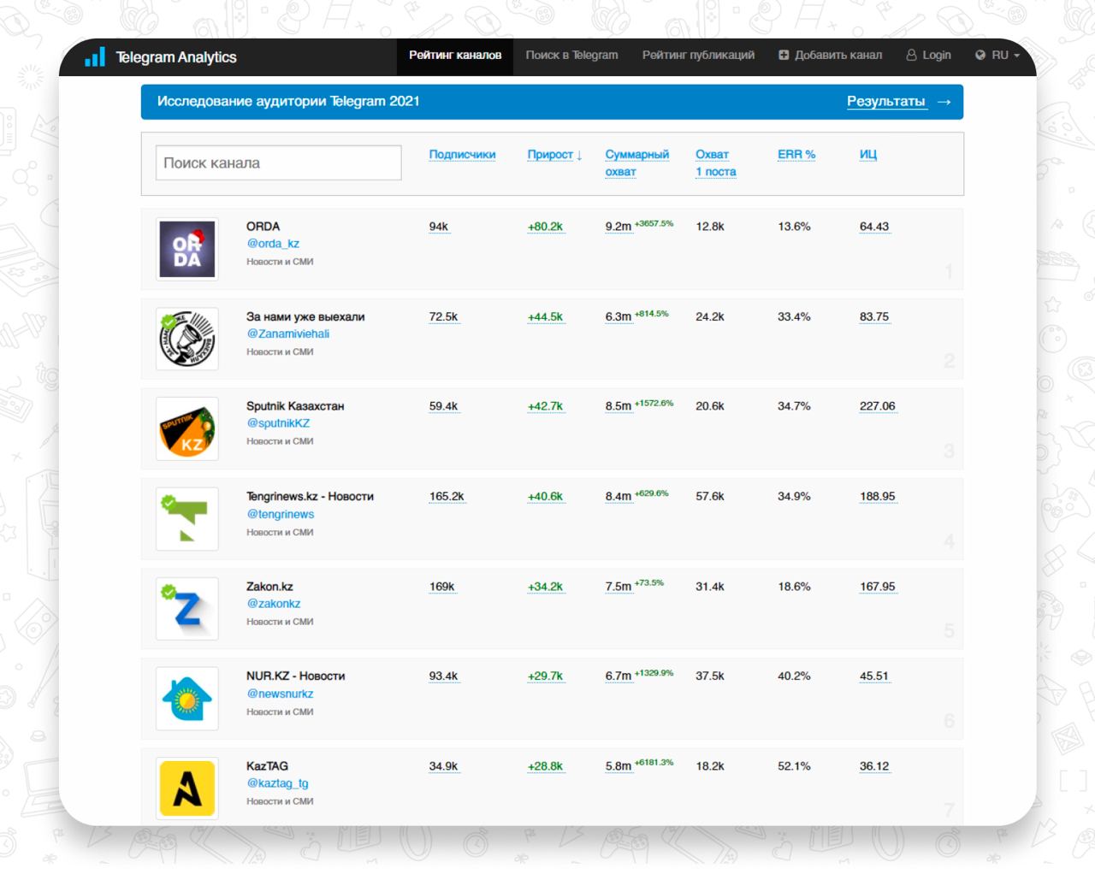Image resolution: width=1095 pixels, height=874 pixels.
Task: Click Tengrinews subscribers value 165.2k
Action: 447,496
